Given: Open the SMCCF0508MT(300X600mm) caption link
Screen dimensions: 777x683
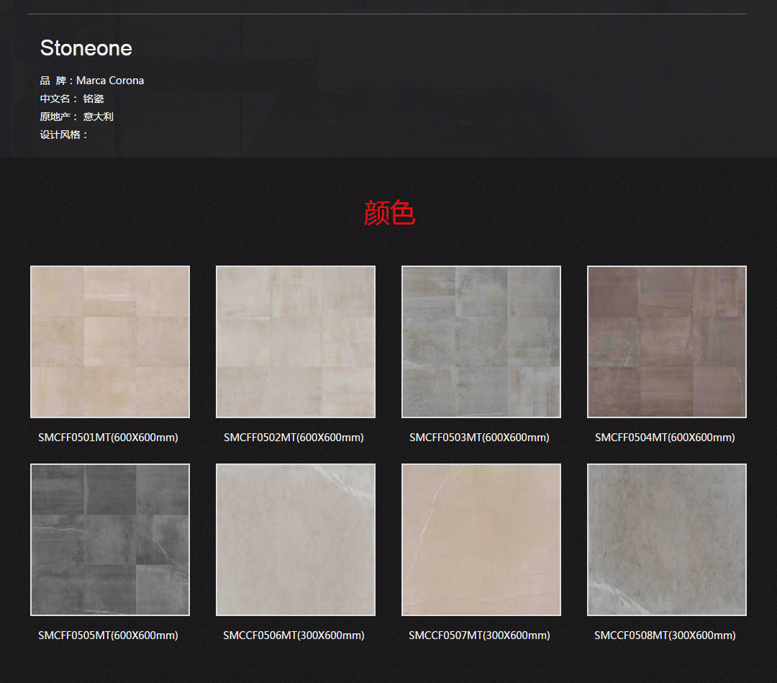Looking at the screenshot, I should click(x=665, y=635).
